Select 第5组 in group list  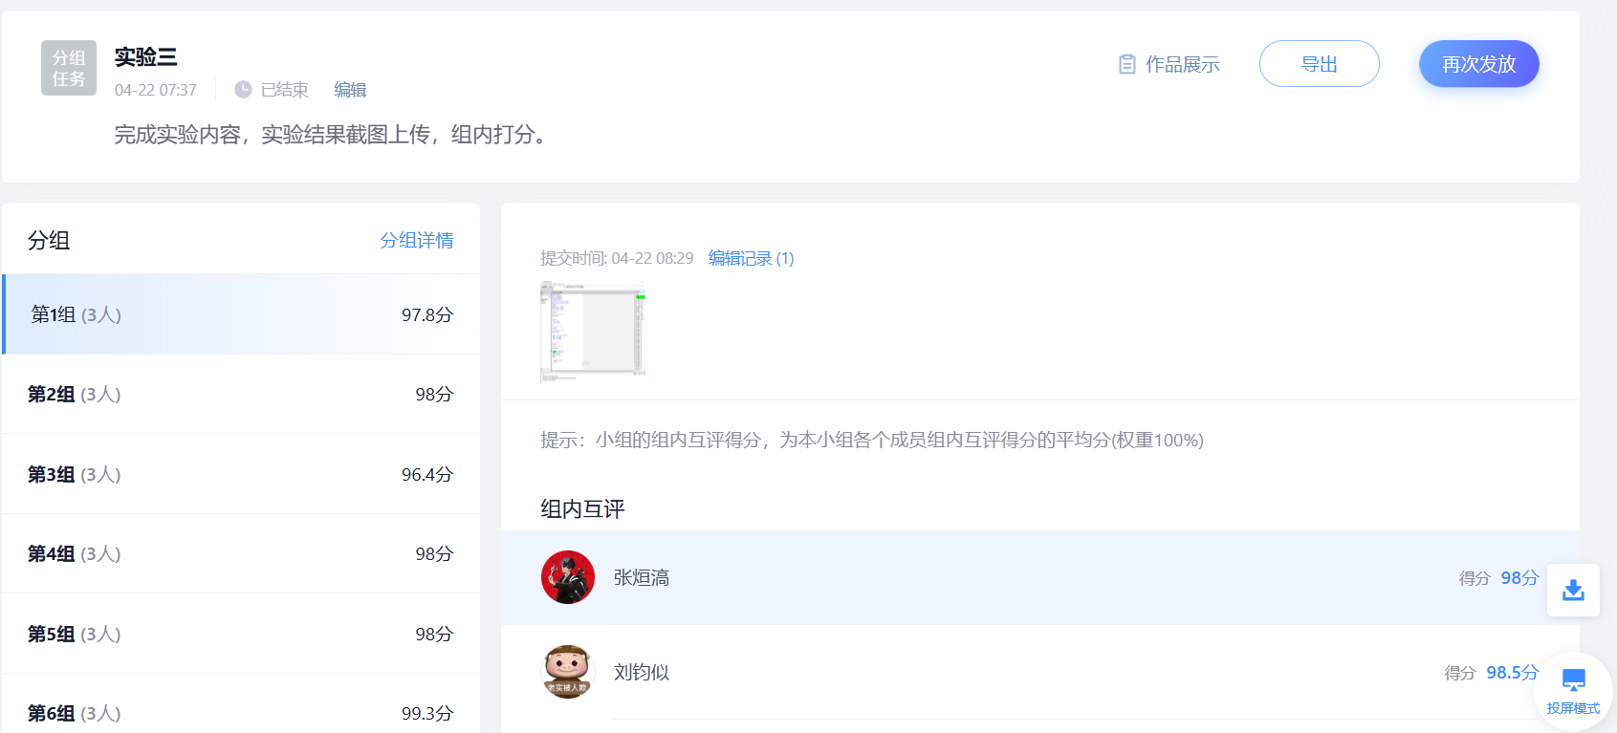pos(241,634)
